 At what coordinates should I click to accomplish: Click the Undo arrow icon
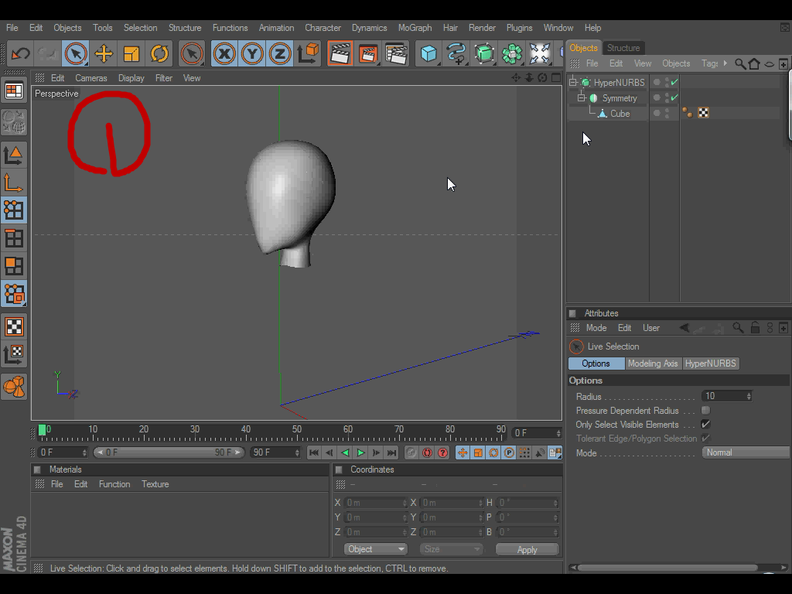pos(20,53)
